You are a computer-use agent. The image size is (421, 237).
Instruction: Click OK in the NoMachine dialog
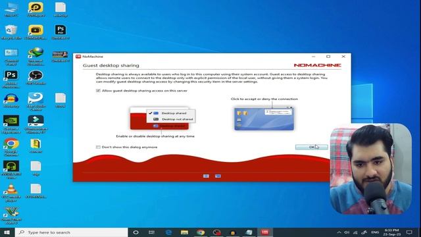pyautogui.click(x=311, y=147)
